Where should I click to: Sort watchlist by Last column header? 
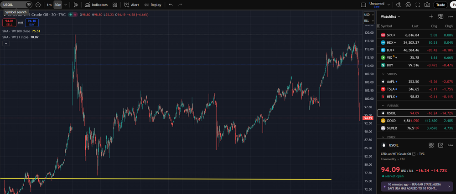click(415, 26)
